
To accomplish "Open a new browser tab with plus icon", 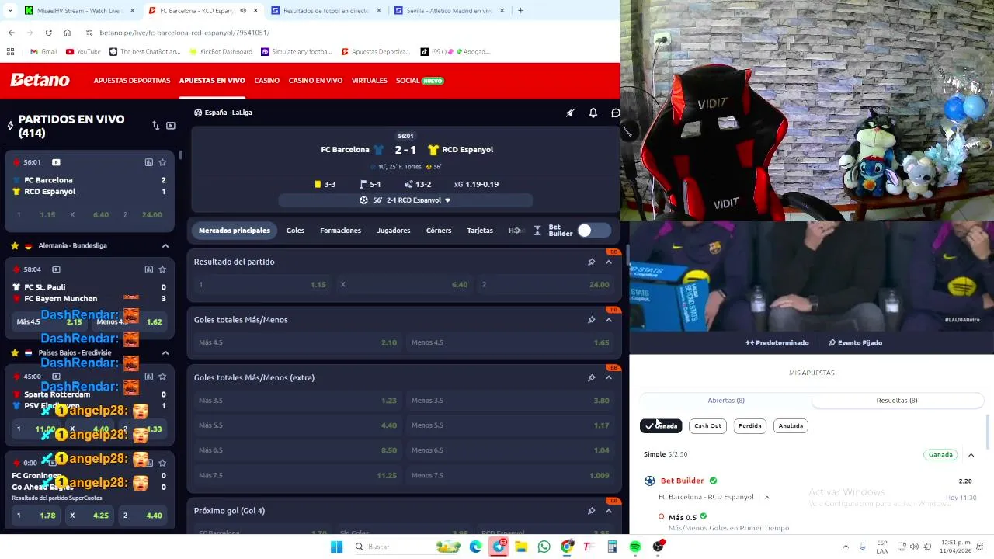I will pyautogui.click(x=520, y=11).
